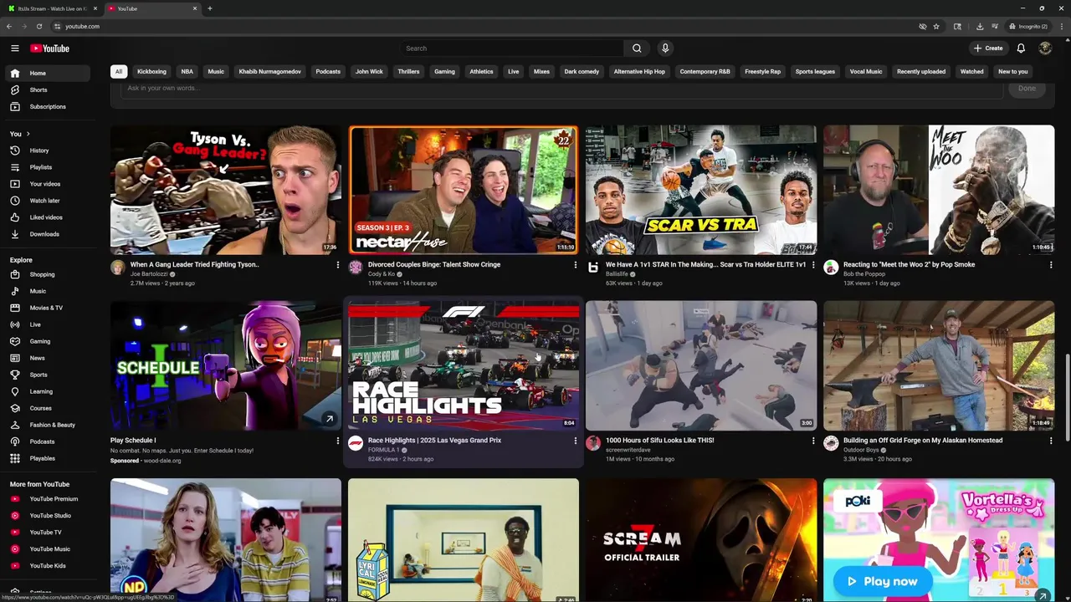1071x602 pixels.
Task: Open Gaming under Explore
Action: [x=47, y=341]
